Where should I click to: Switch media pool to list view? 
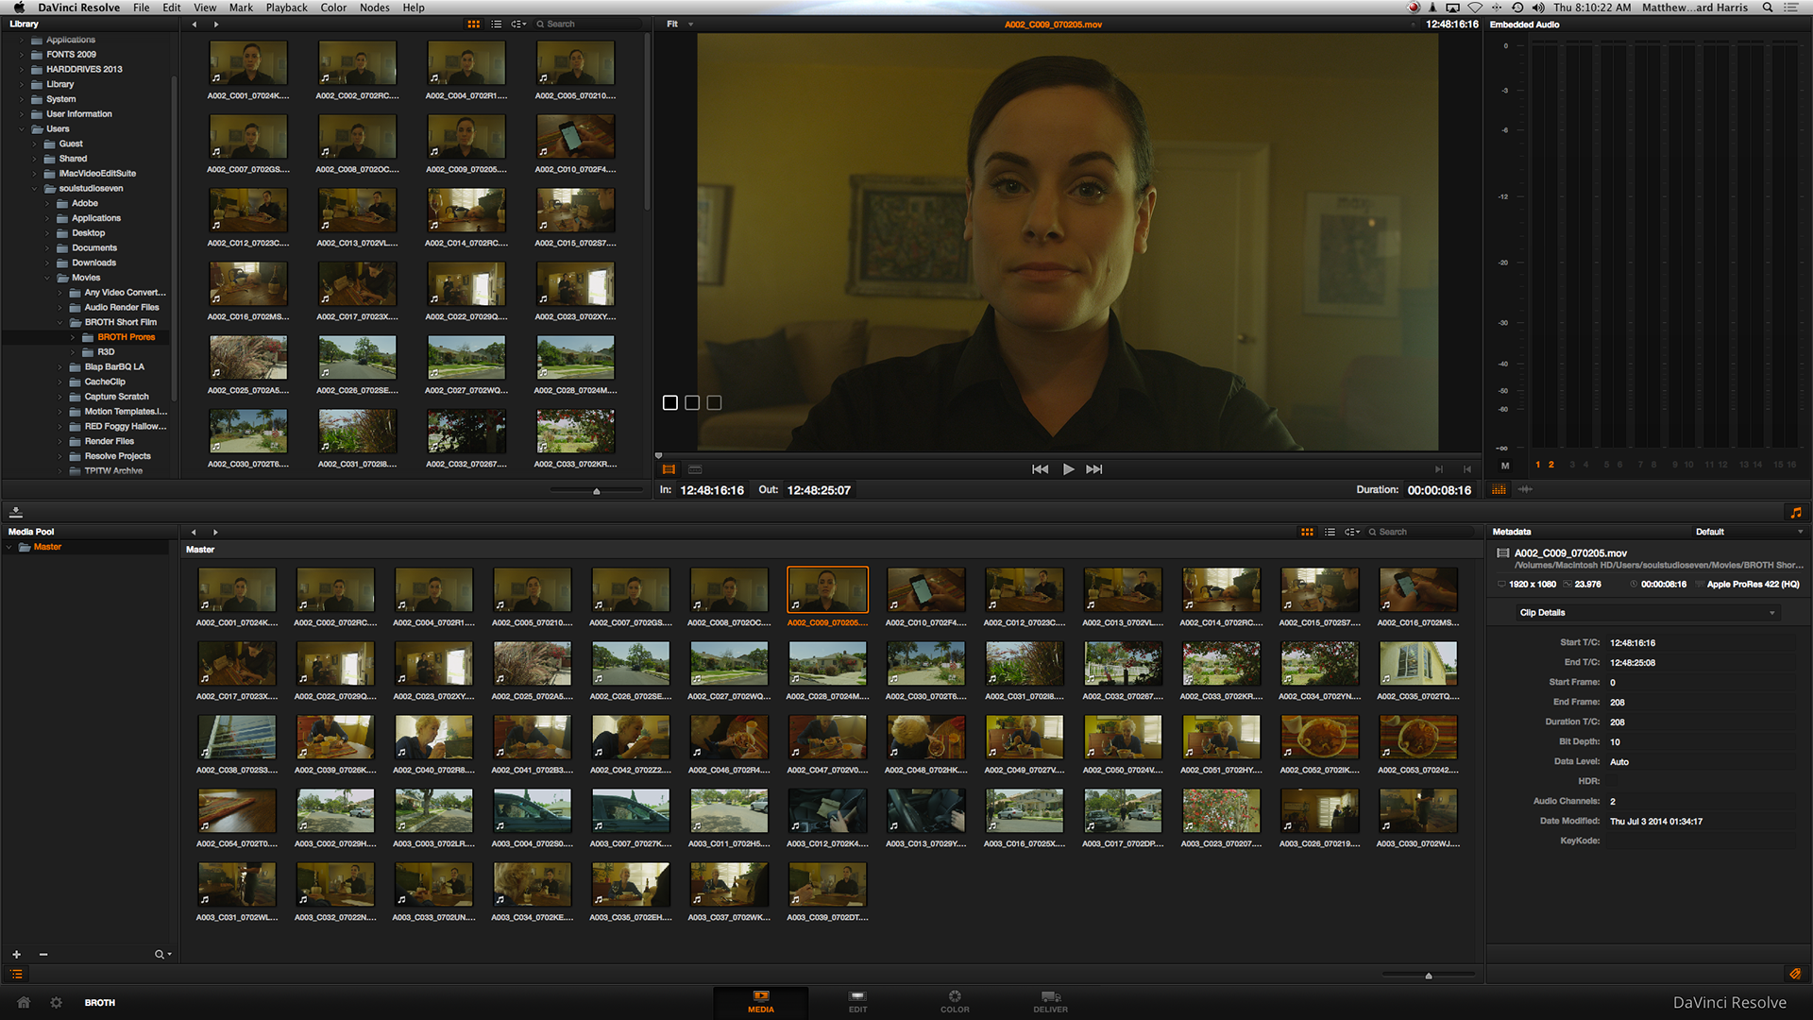(x=1330, y=532)
